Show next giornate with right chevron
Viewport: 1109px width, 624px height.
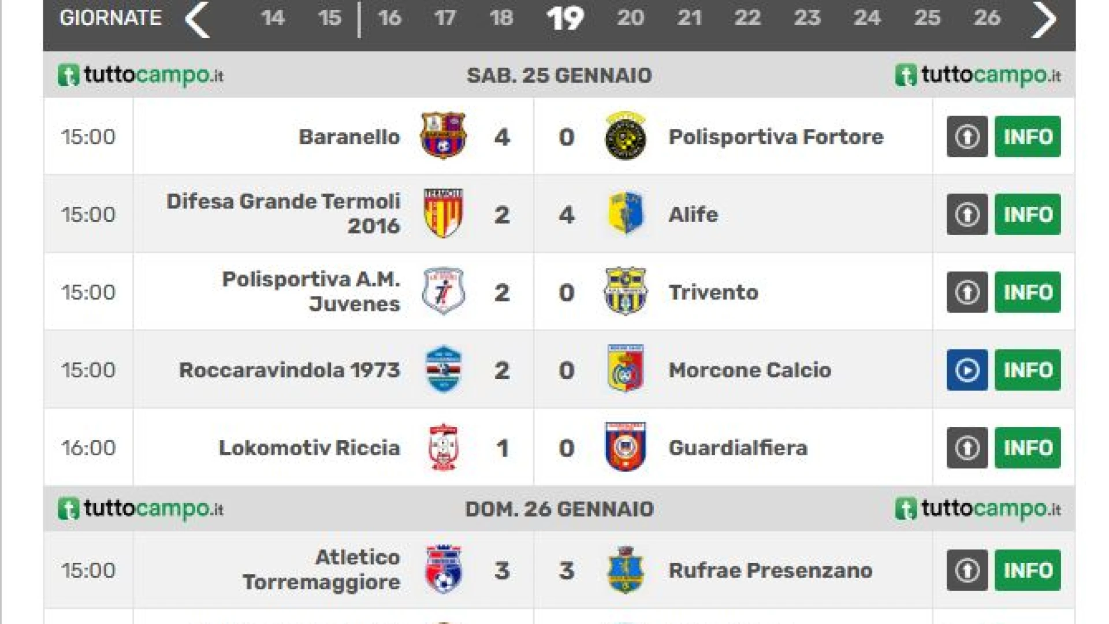tap(1044, 18)
